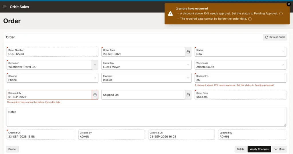Open info icon for required date error
This screenshot has width=293, height=154.
pos(250,19)
